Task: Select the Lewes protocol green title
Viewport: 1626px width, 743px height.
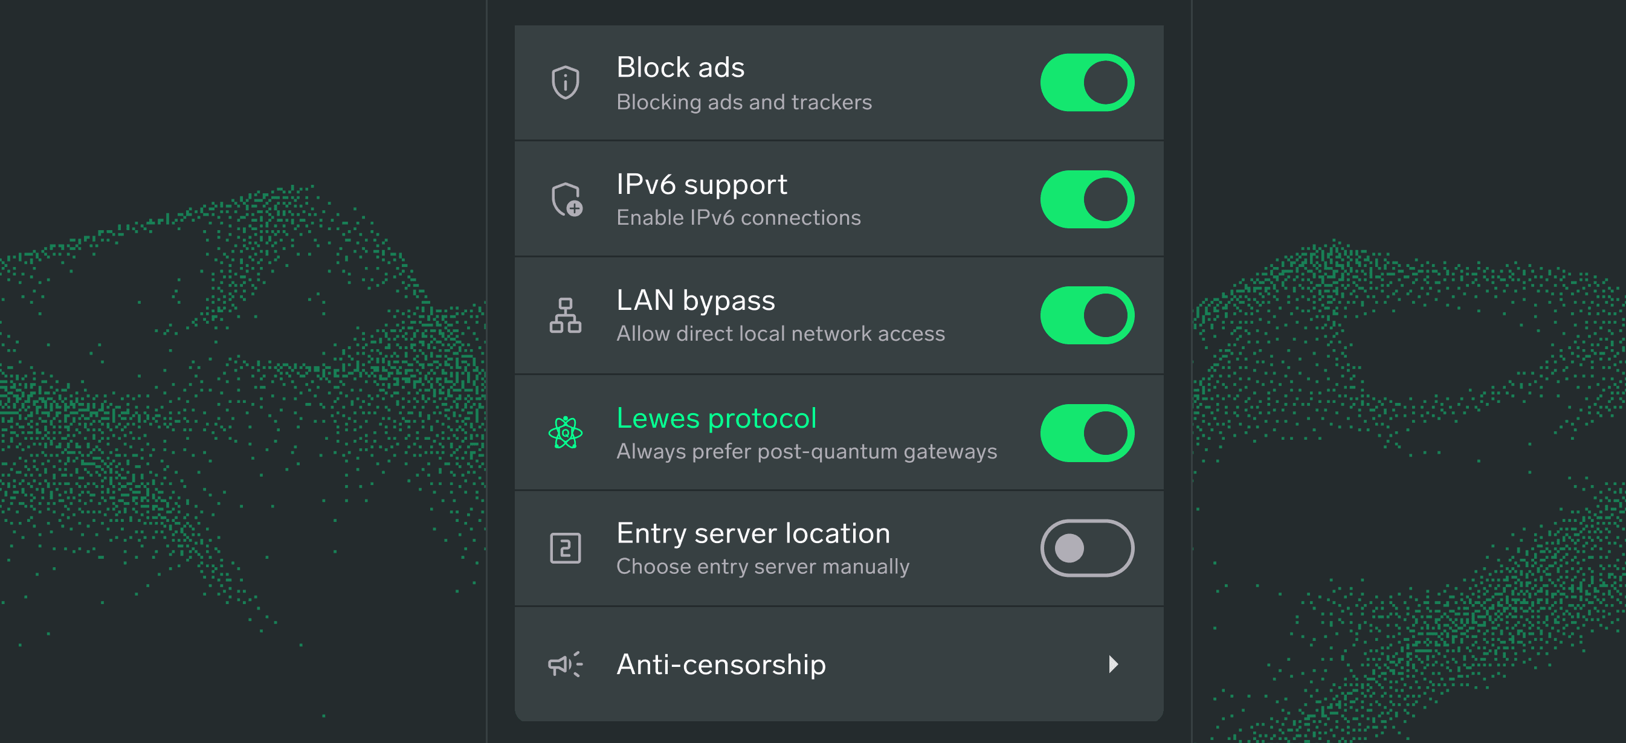Action: [x=716, y=418]
